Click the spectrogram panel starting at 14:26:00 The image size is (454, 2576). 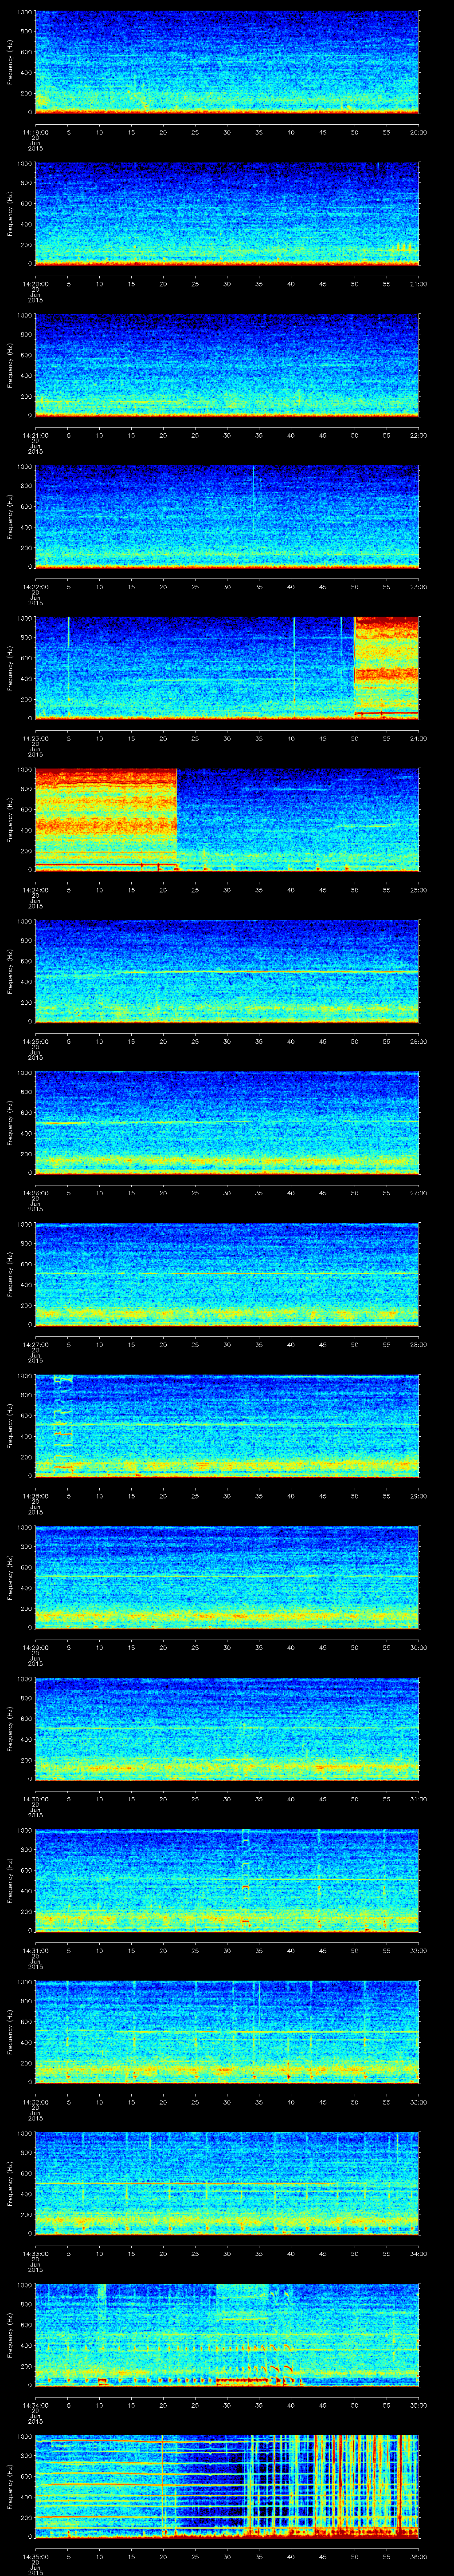point(227,1123)
